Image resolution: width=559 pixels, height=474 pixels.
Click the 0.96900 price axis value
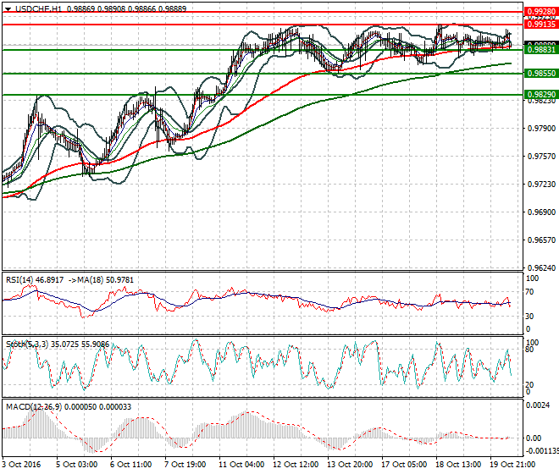coord(541,212)
